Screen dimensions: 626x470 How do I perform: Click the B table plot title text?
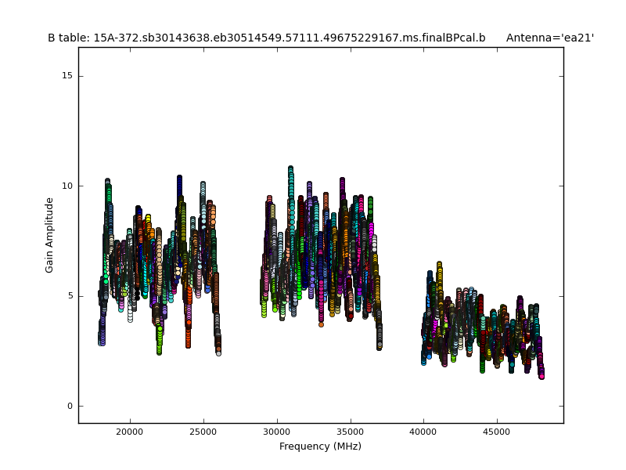click(266, 38)
